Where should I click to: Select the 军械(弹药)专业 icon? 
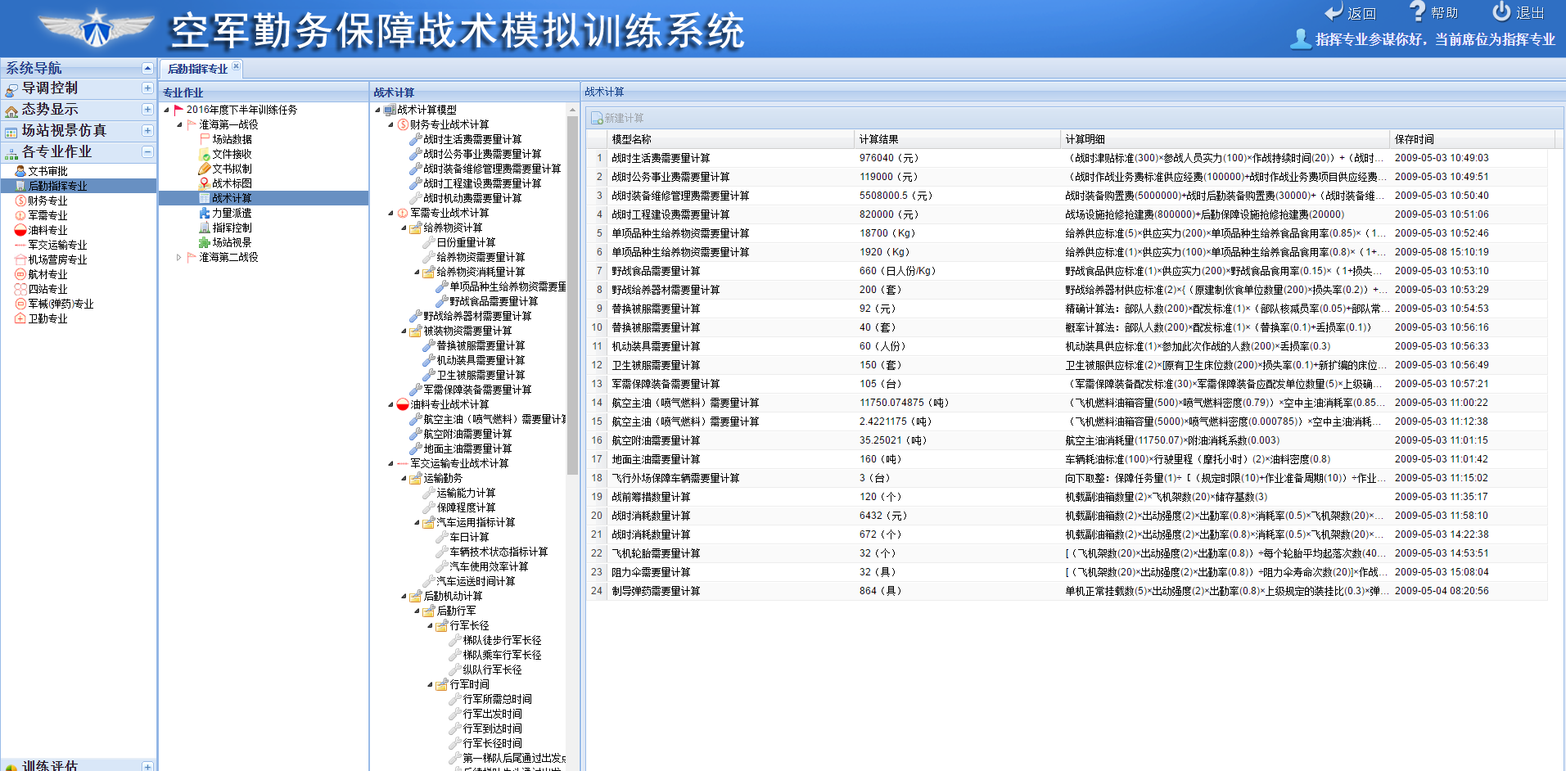[x=20, y=304]
